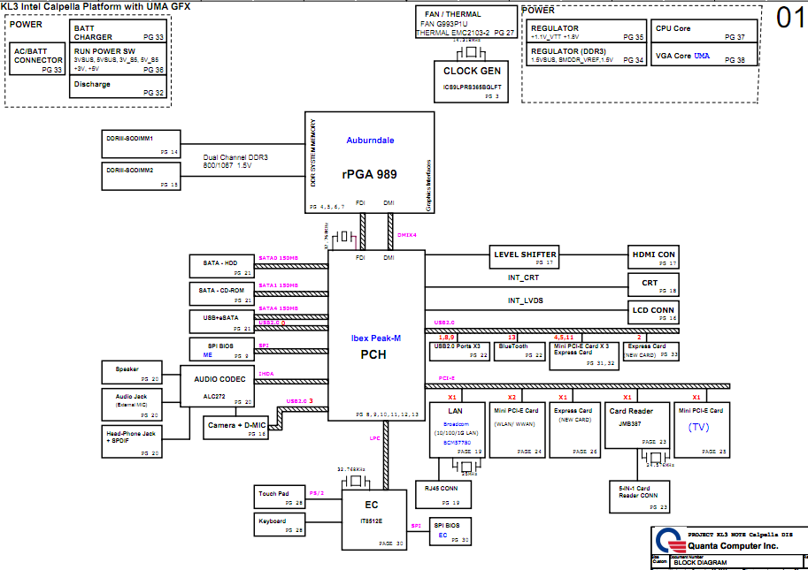Select the AC/BATT CONNECTOR block
Viewport: 808px width, 570px height.
[x=37, y=58]
